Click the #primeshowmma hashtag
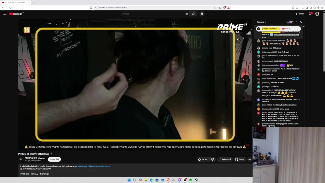The width and height of the screenshot is (325, 183). [94, 166]
